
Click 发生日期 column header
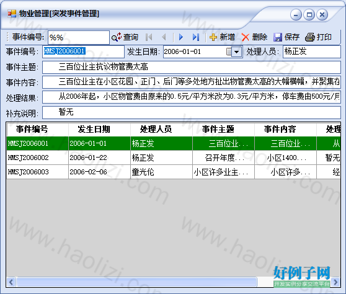(x=99, y=130)
